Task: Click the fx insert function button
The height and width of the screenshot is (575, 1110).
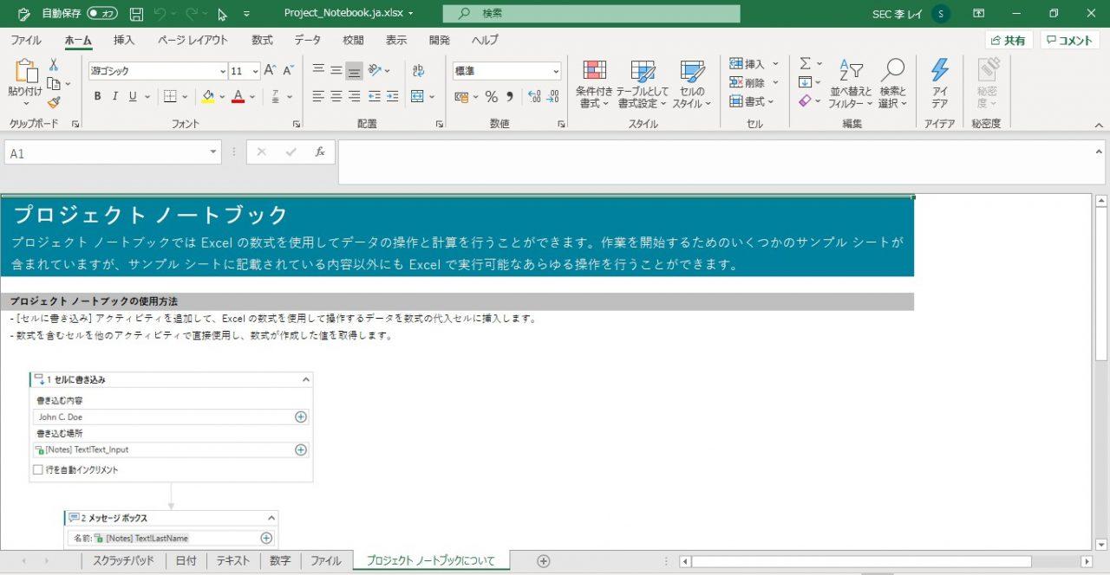Action: (x=319, y=152)
